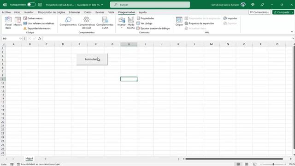Open the Comentarios pane
This screenshot has width=295, height=166.
pos(260,12)
